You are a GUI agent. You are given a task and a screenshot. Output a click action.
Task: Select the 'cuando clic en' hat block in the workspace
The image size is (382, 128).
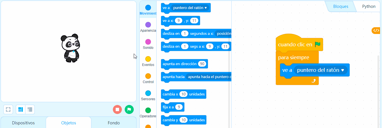295,45
